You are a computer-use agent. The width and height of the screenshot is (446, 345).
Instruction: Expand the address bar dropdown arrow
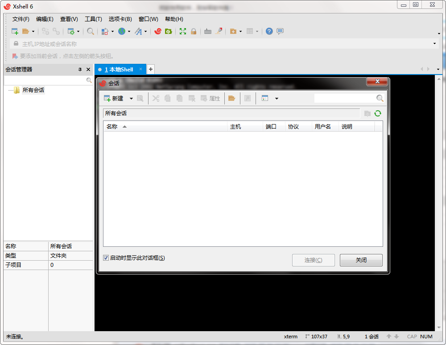[434, 44]
